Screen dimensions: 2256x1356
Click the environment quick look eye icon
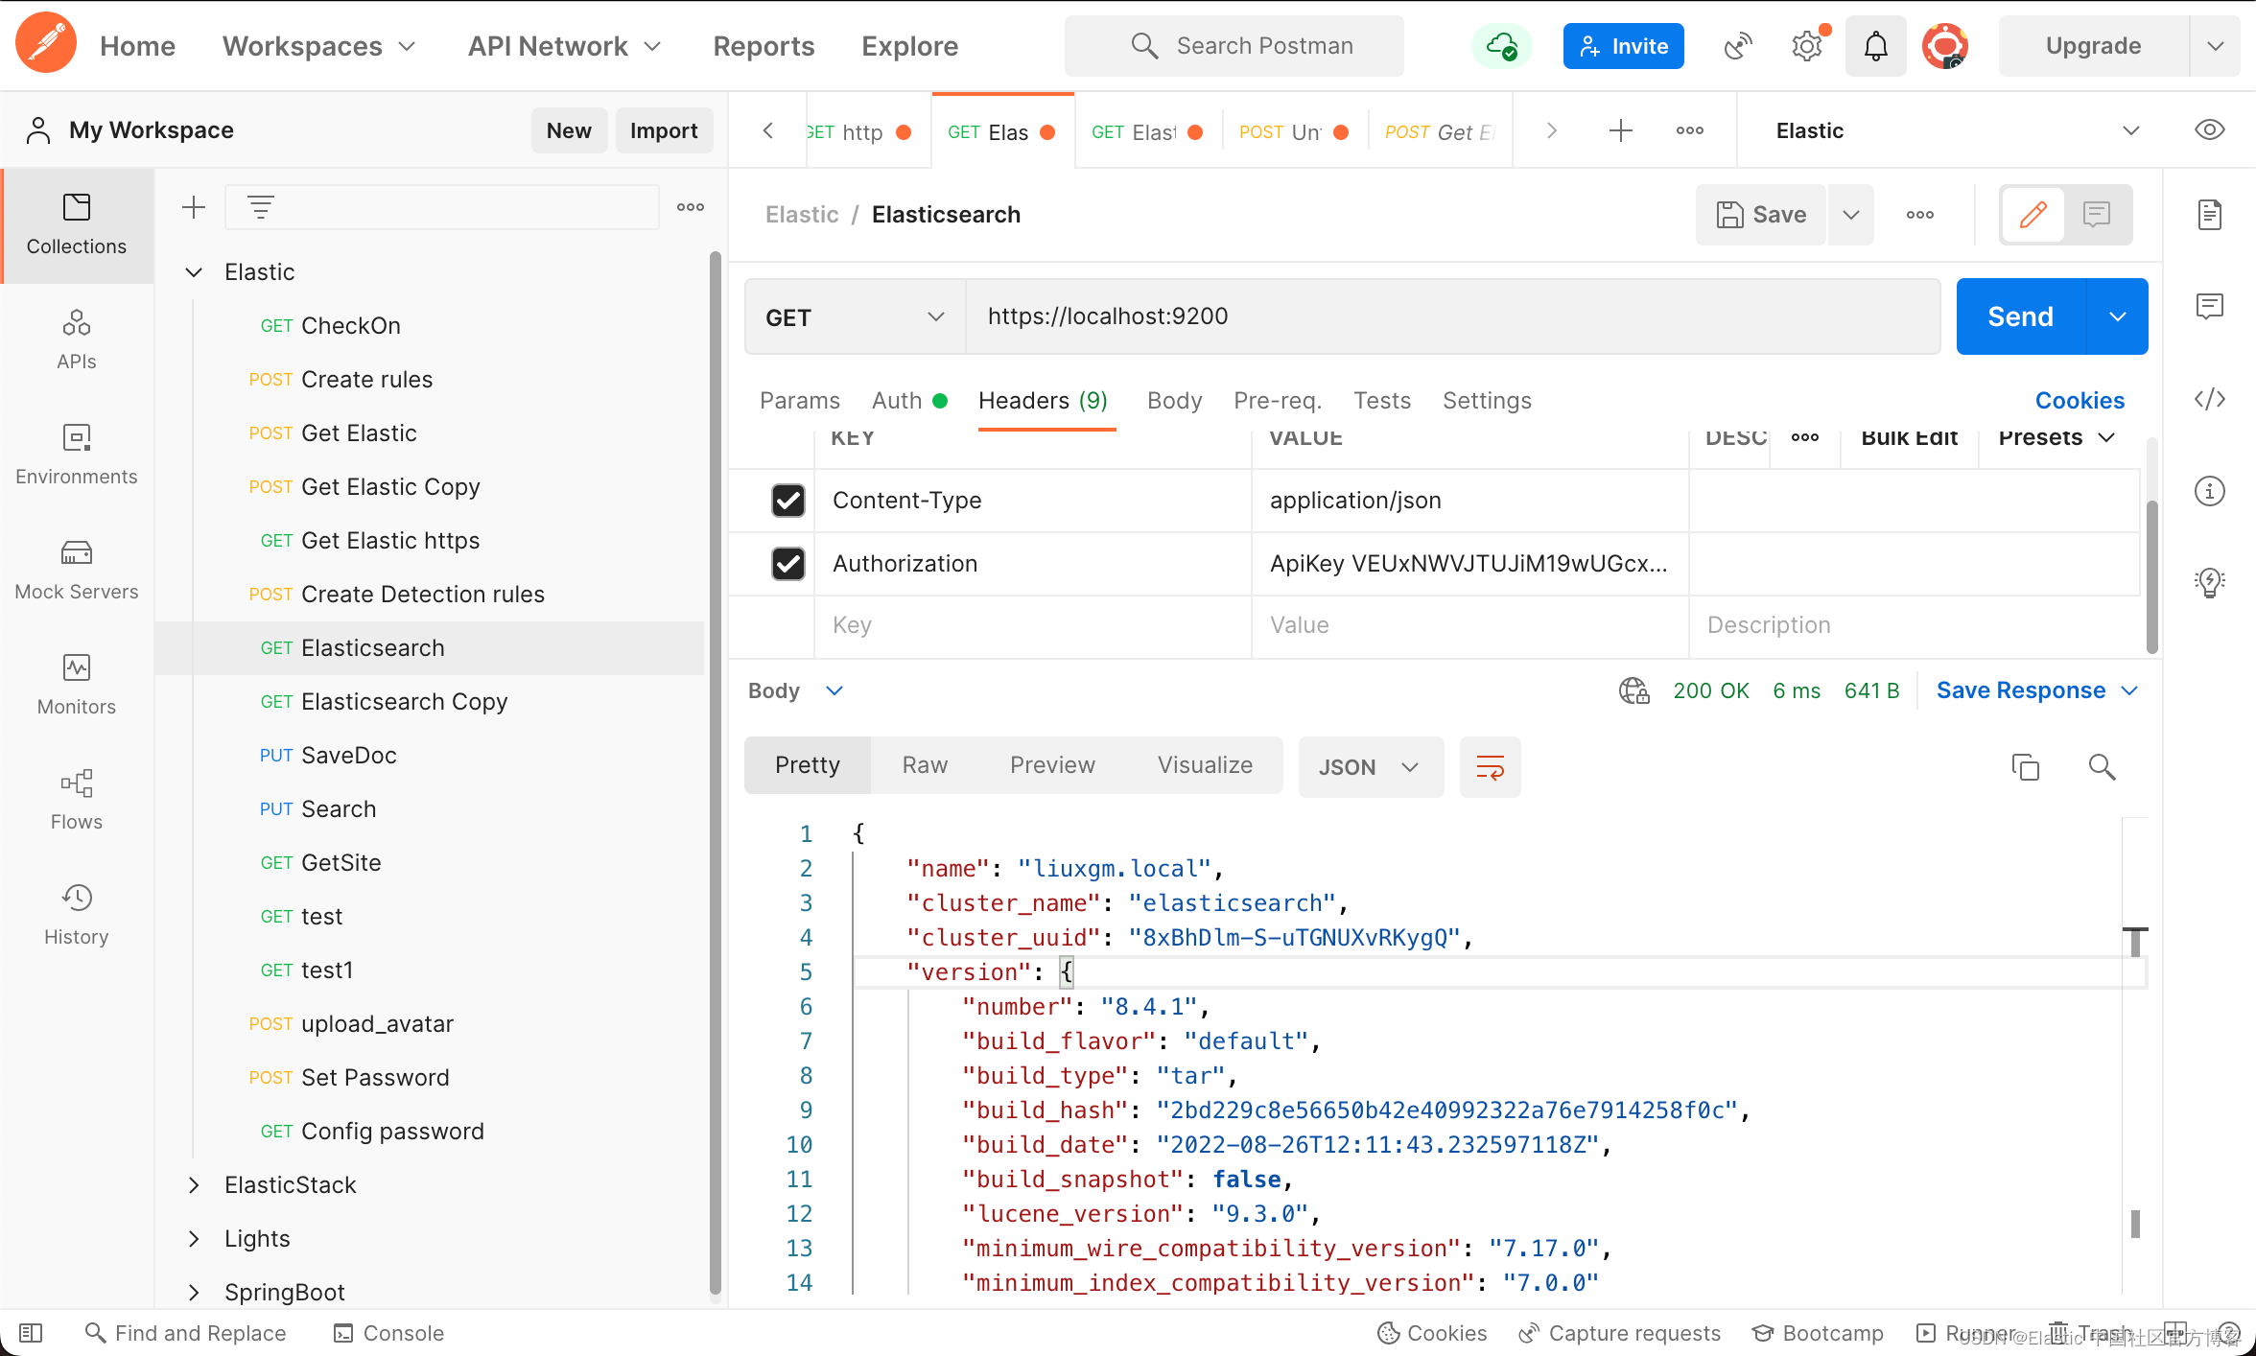(x=2209, y=130)
